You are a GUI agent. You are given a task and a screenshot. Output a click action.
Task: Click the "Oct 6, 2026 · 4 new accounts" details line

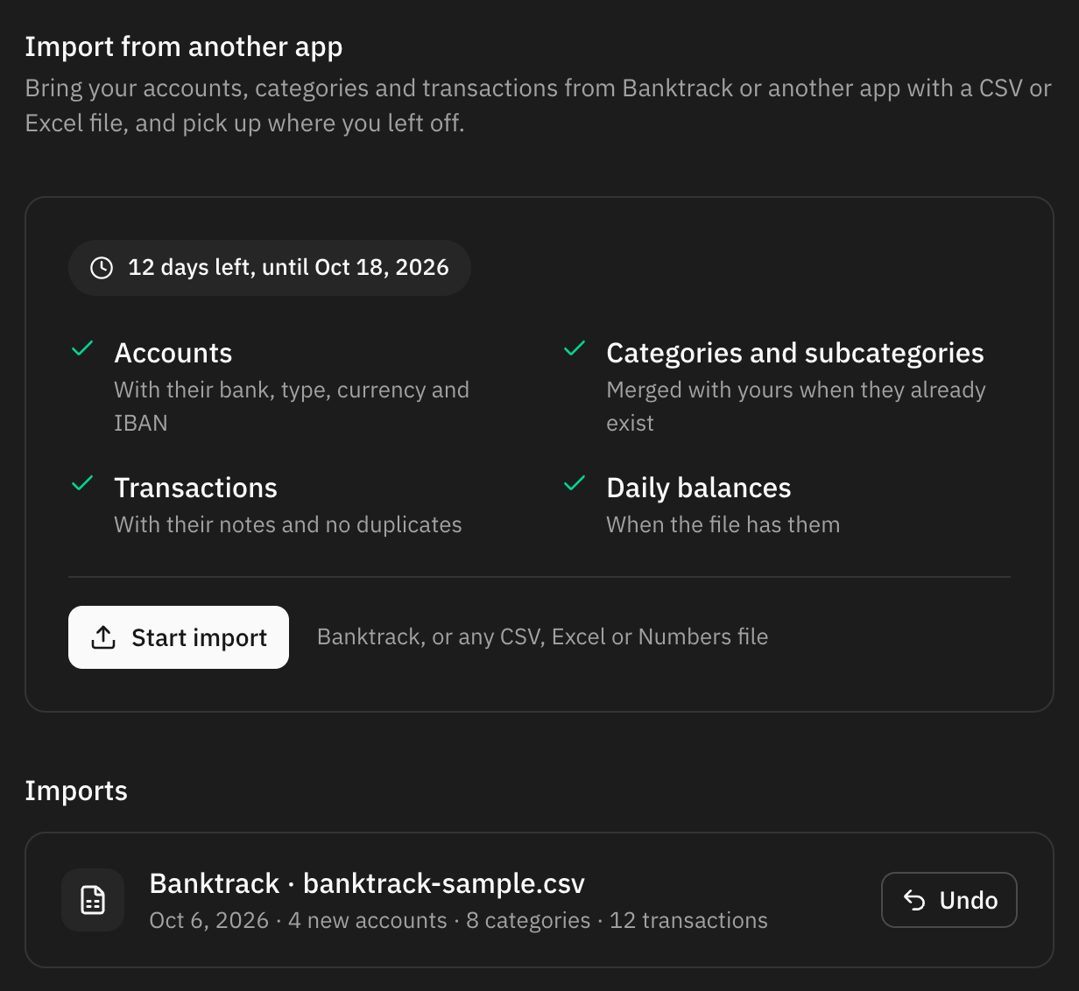[x=459, y=920]
